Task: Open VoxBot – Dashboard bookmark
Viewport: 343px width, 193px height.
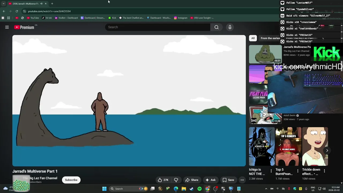Action: pos(66,18)
